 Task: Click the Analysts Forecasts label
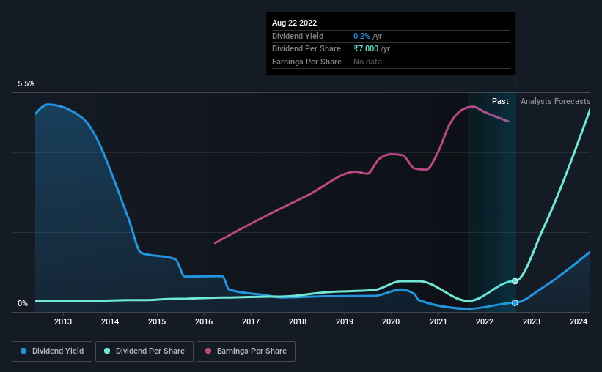click(555, 101)
